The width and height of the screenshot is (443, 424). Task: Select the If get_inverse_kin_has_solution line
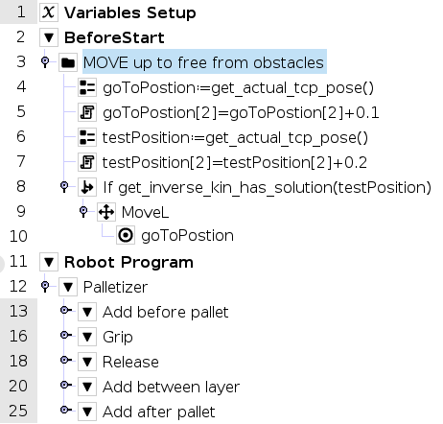267,187
